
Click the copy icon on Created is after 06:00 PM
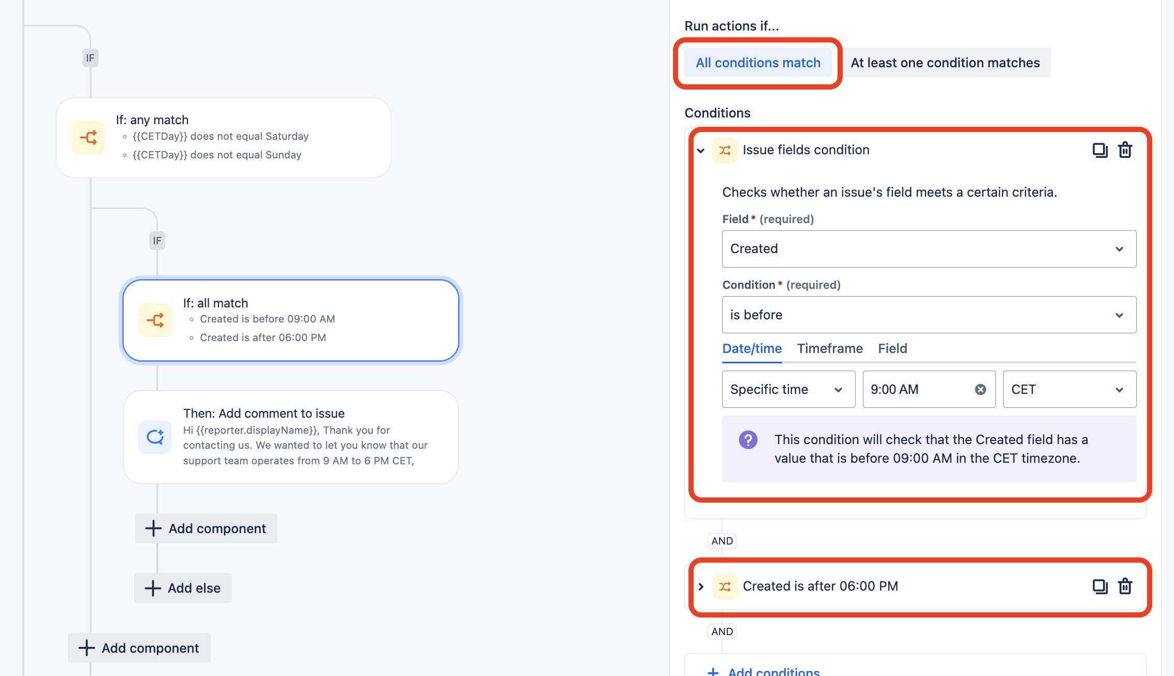pos(1100,586)
